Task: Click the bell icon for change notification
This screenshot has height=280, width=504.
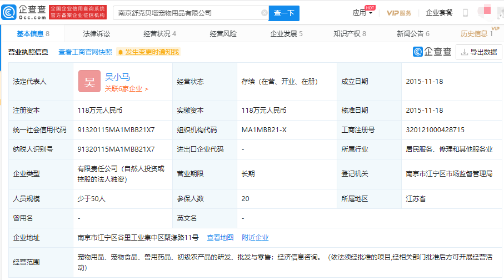Action: tap(121, 52)
